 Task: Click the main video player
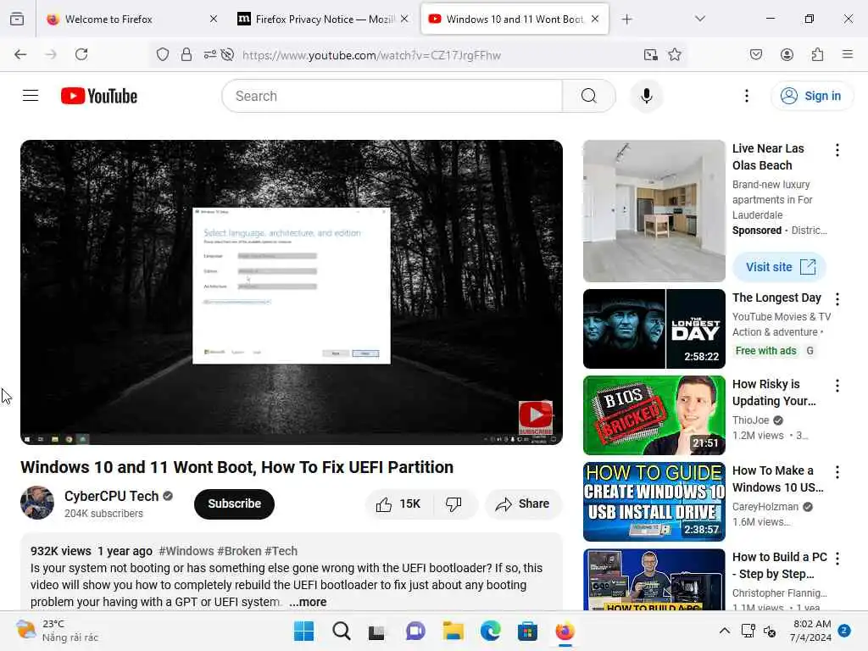(292, 292)
